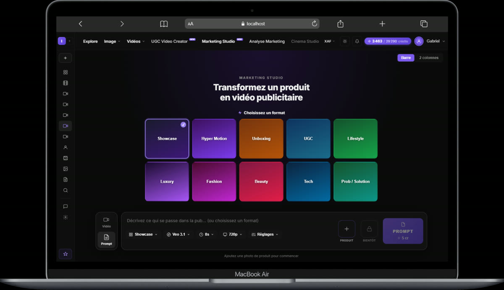
Task: Click the prompt description input field
Action: pyautogui.click(x=229, y=221)
